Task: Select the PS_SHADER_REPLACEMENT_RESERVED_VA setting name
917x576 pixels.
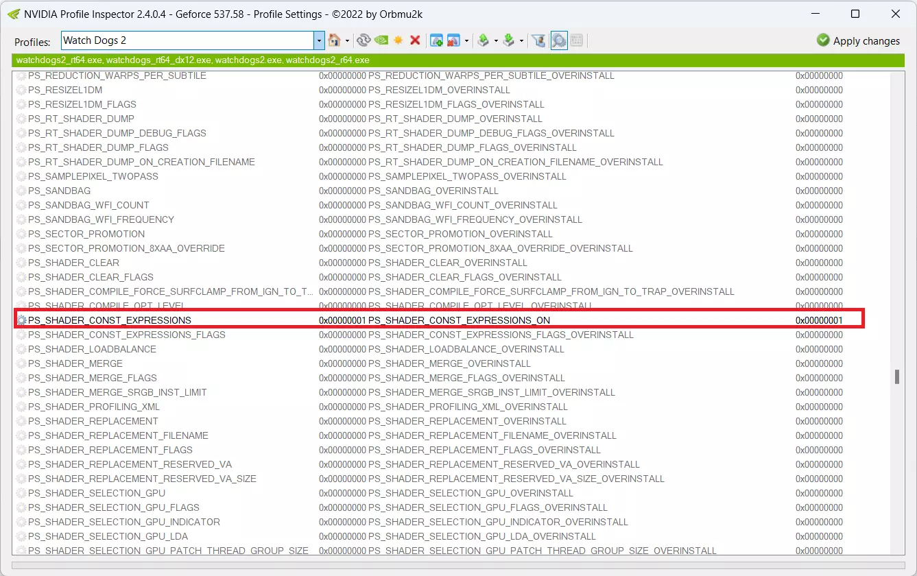Action: [x=130, y=464]
